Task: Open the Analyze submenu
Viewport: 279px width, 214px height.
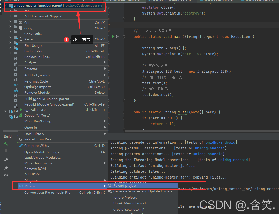Action: [x=63, y=62]
